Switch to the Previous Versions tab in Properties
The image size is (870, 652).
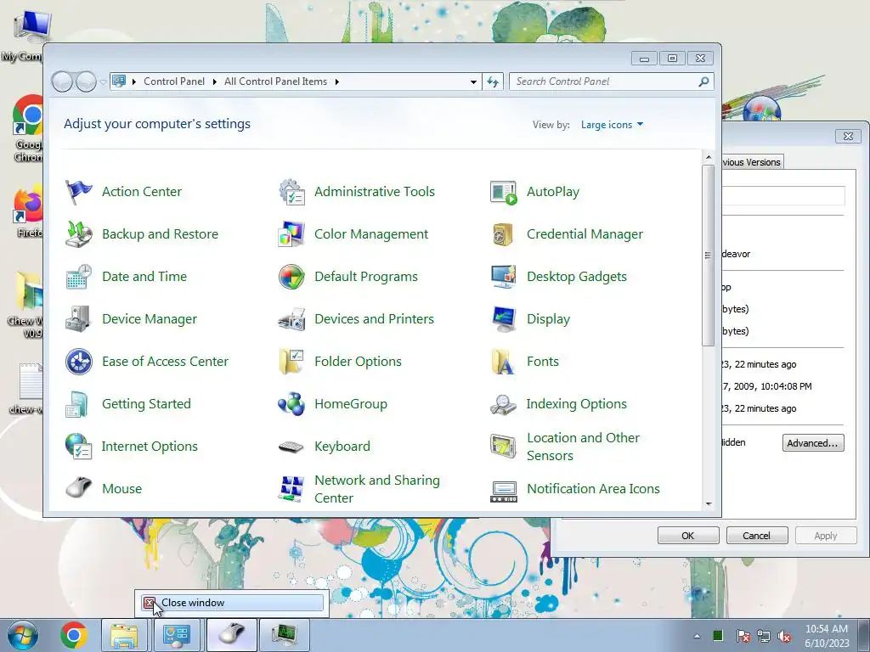(751, 162)
